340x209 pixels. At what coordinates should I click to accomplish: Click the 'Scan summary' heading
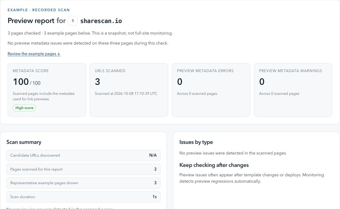[x=24, y=142]
